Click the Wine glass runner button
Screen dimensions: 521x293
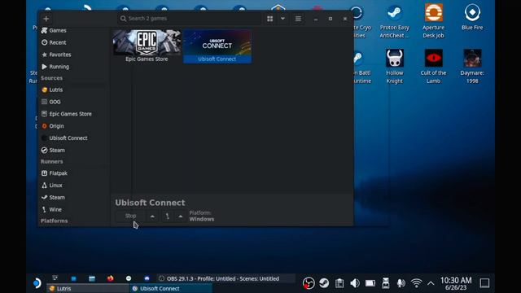tap(168, 216)
